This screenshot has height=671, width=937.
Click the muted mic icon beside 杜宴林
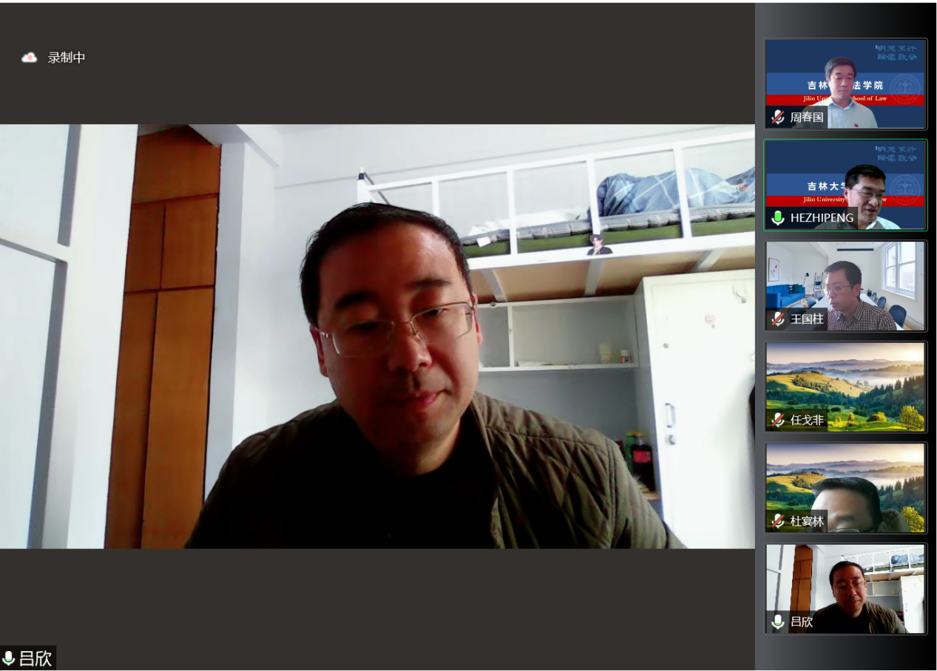click(778, 521)
